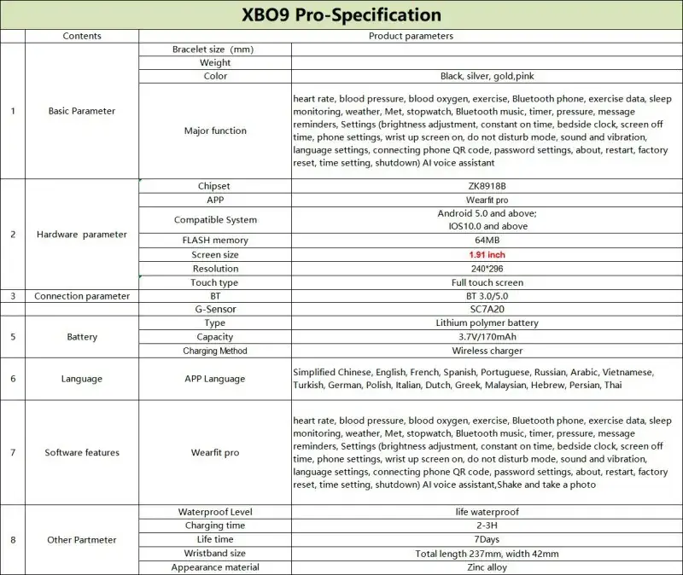The width and height of the screenshot is (683, 575).
Task: Select the Product parameters column header
Action: click(411, 36)
